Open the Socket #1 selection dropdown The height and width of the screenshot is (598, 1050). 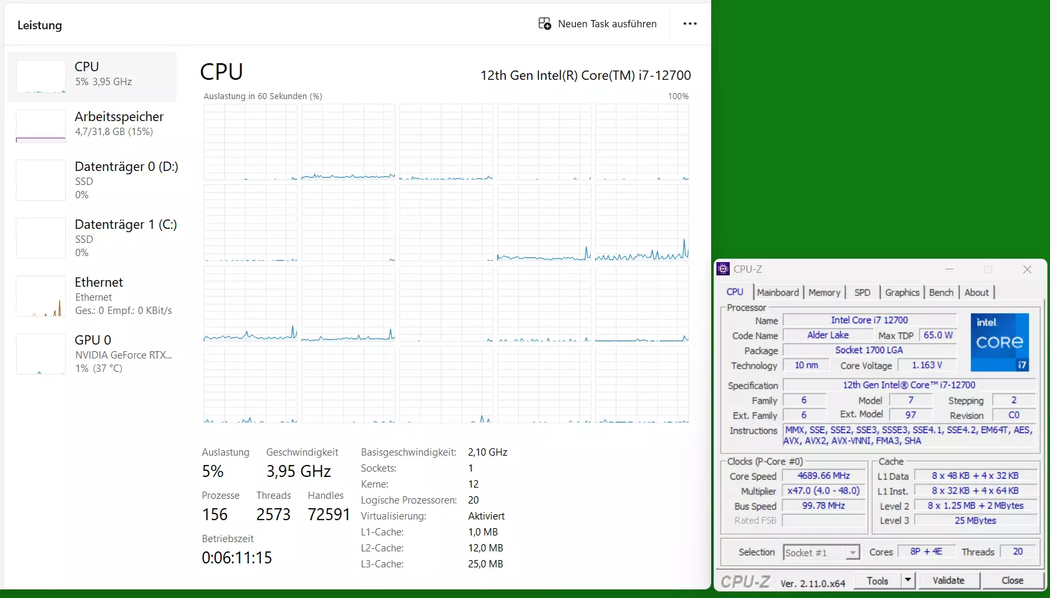(x=821, y=552)
